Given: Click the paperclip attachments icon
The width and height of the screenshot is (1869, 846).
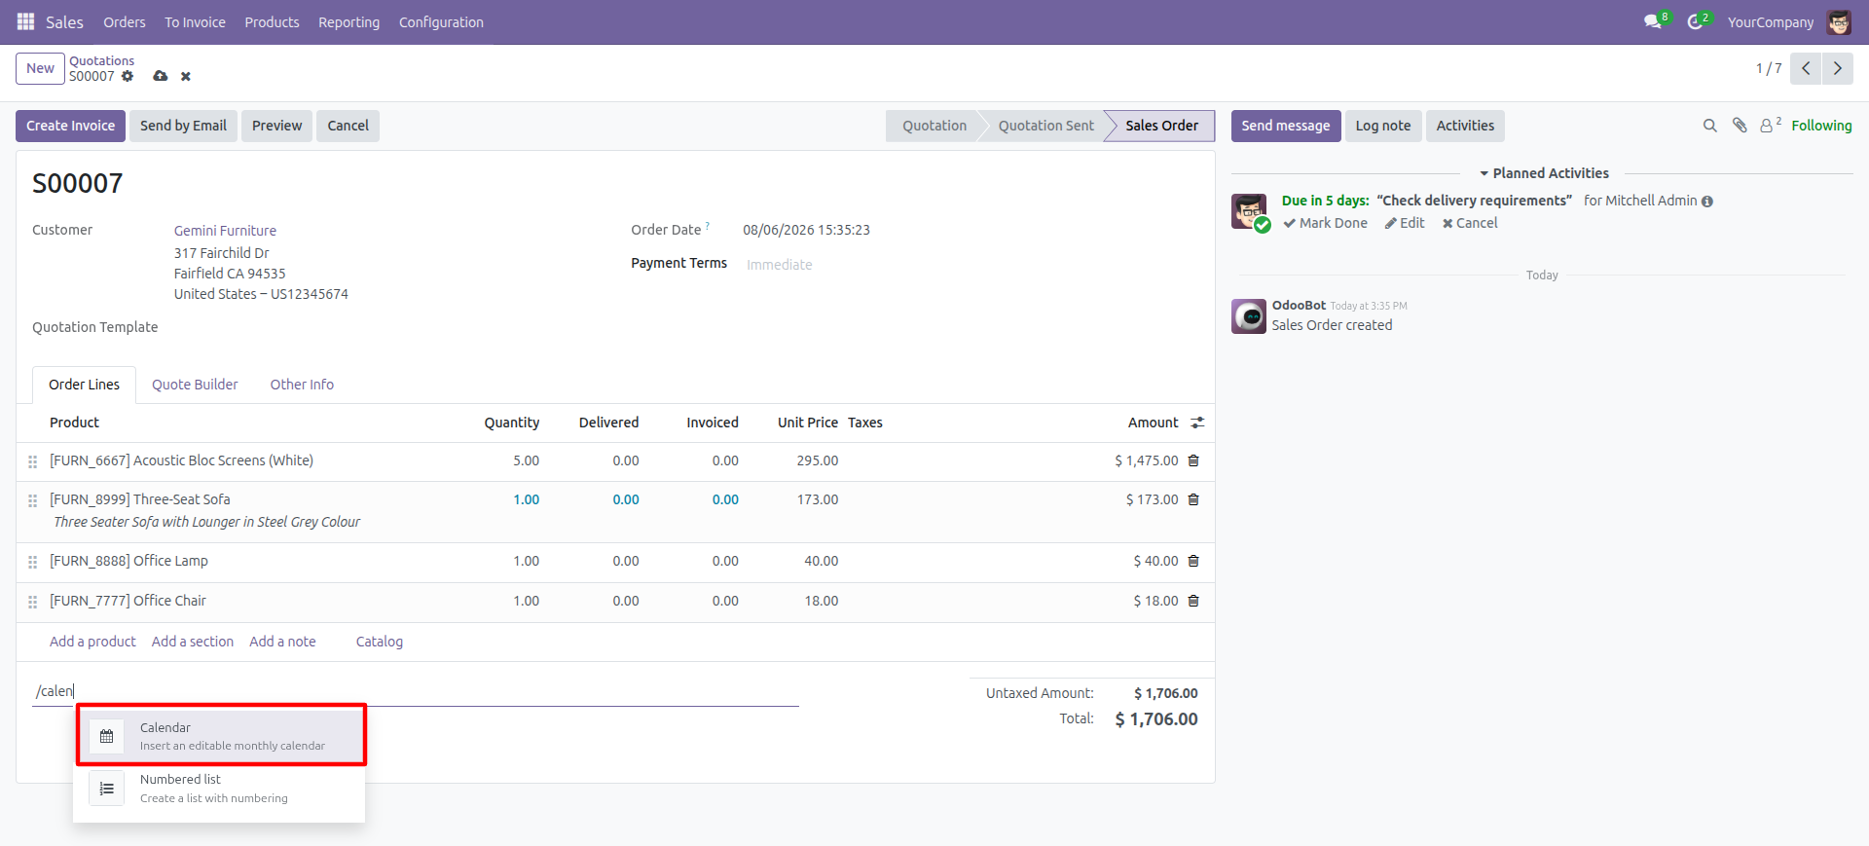Looking at the screenshot, I should point(1740,126).
